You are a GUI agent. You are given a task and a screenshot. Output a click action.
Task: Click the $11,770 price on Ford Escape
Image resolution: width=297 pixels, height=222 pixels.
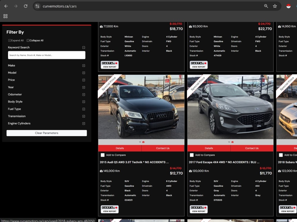click(x=266, y=173)
